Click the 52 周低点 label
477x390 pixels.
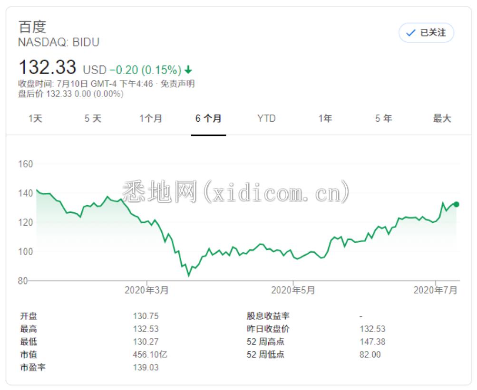point(265,354)
